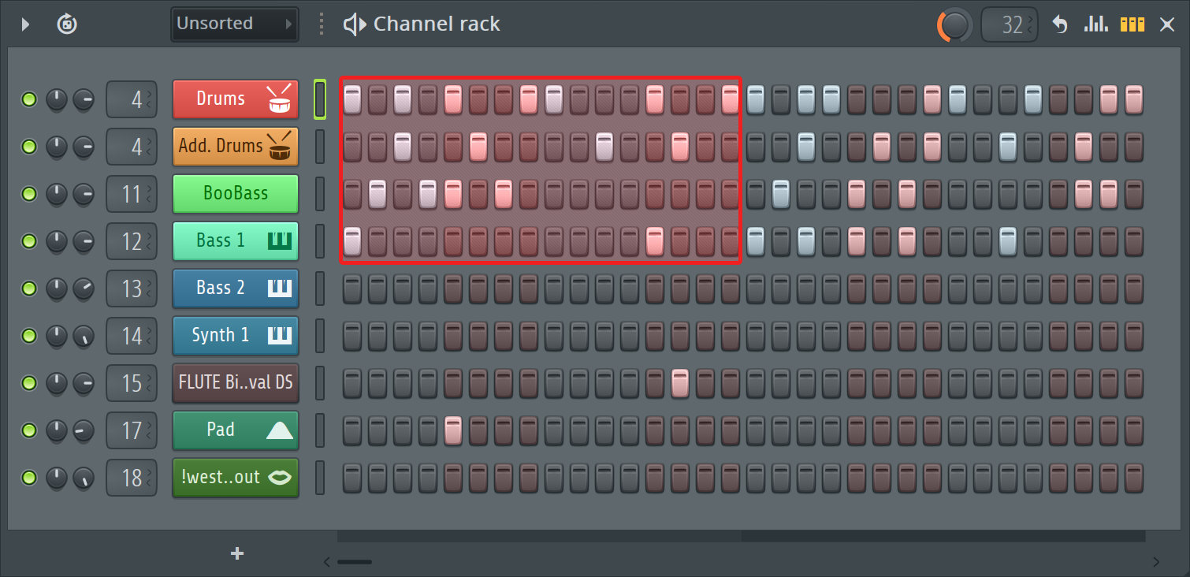
Task: Open the Unsorted channel filter dropdown
Action: pos(235,24)
